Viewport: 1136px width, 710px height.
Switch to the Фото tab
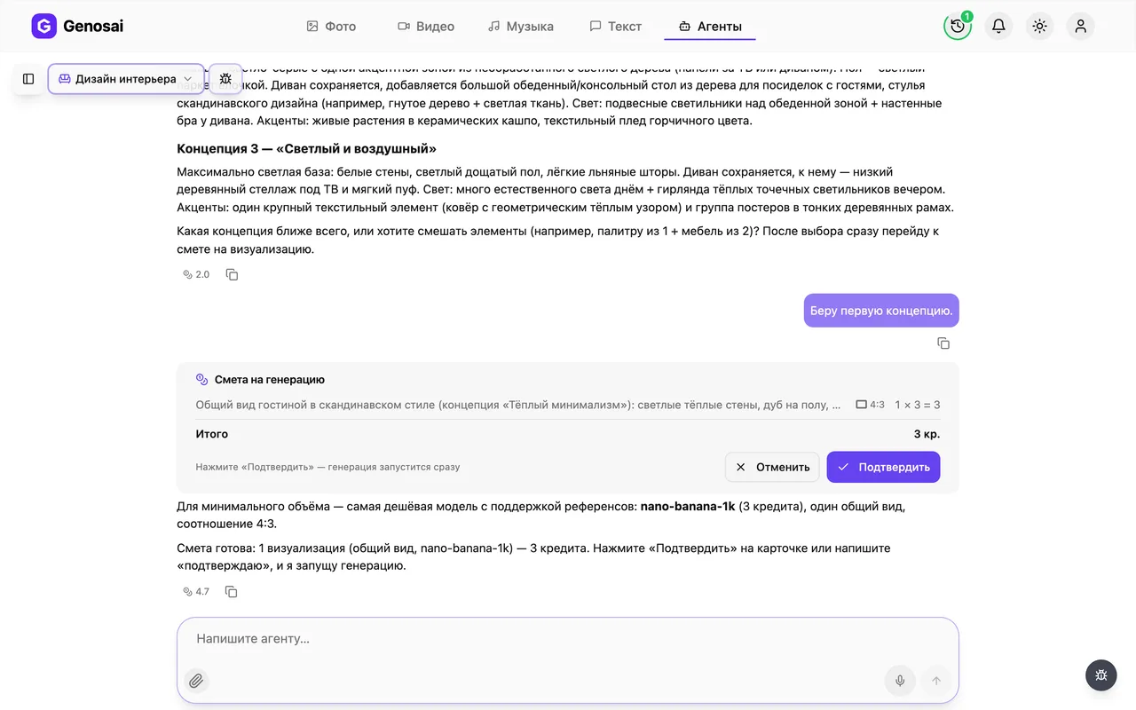(x=331, y=27)
